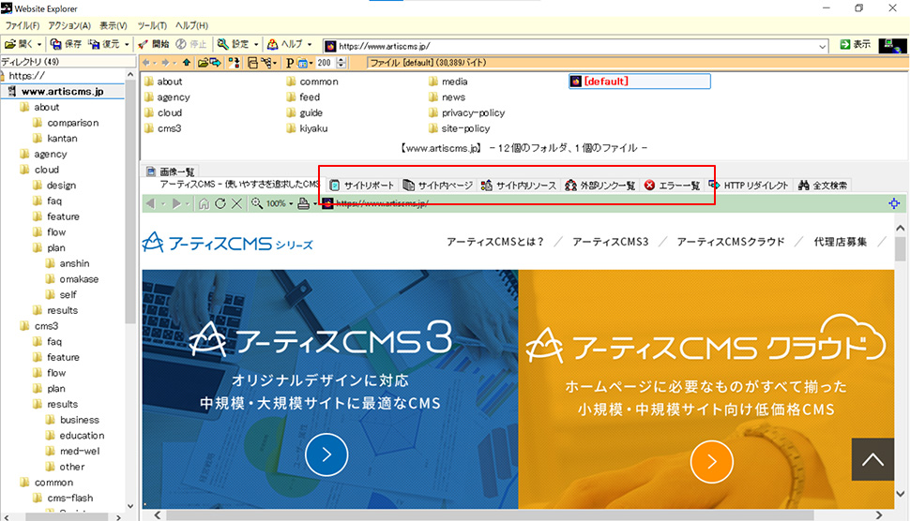Open the アクション(A) menu
The height and width of the screenshot is (521, 910).
coord(69,25)
